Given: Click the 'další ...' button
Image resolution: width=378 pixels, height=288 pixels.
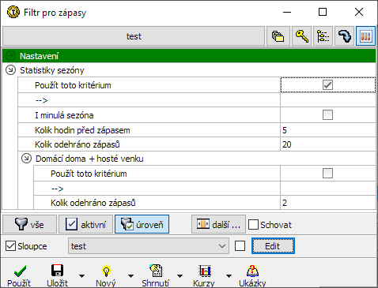Looking at the screenshot, I should click(218, 224).
